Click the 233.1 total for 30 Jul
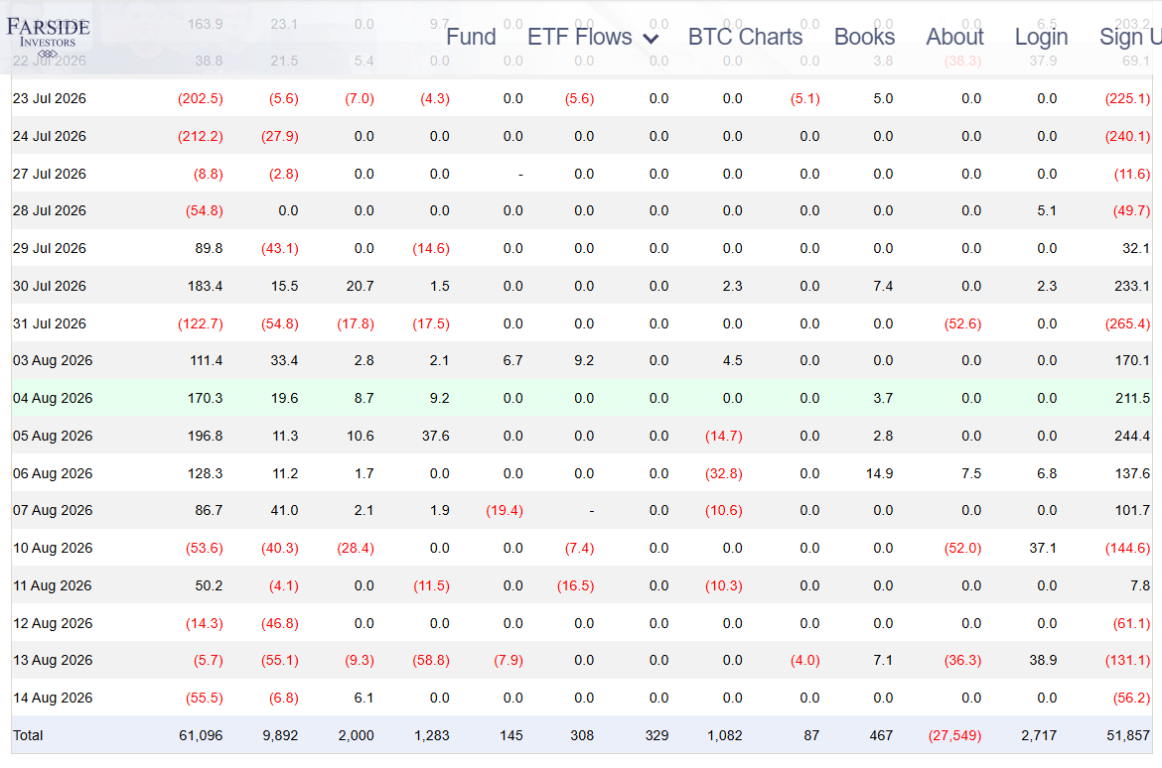This screenshot has height=768, width=1162. click(1132, 286)
